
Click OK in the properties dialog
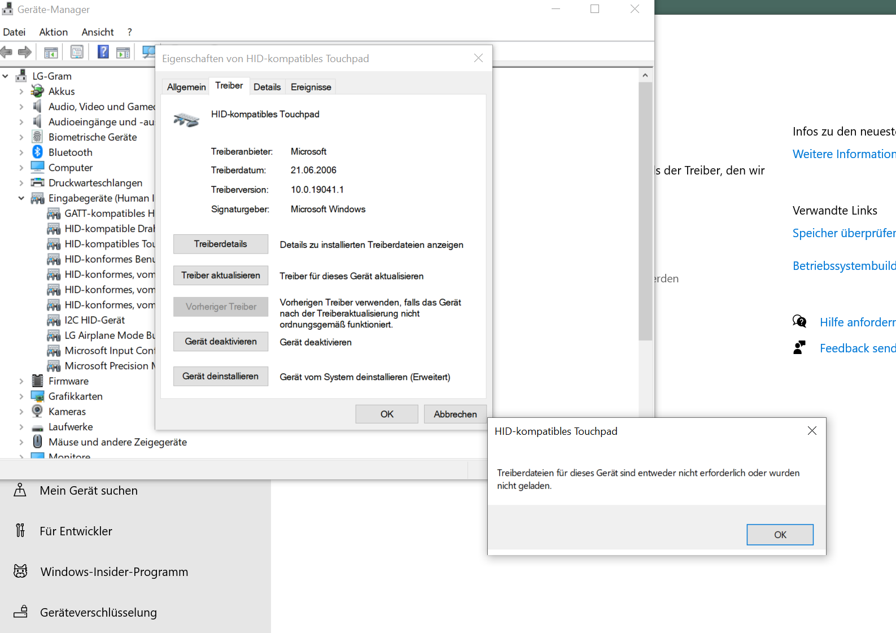coord(387,414)
